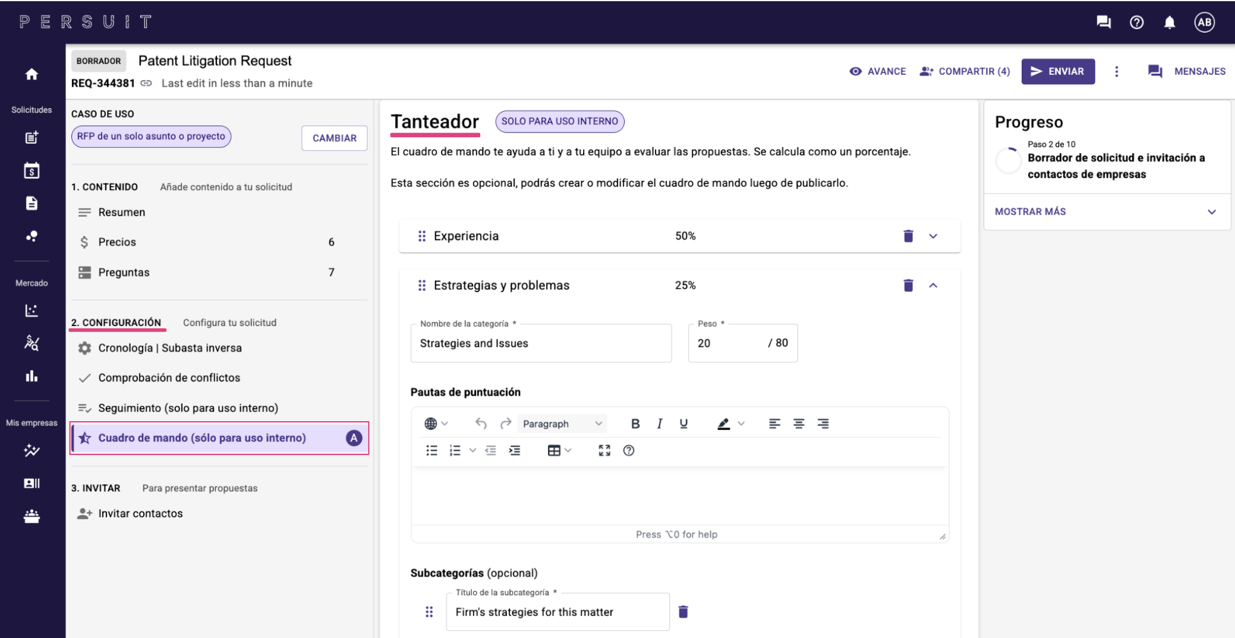Expand Mostrar más in Progreso
Screen dimensions: 1235x638
point(1107,211)
